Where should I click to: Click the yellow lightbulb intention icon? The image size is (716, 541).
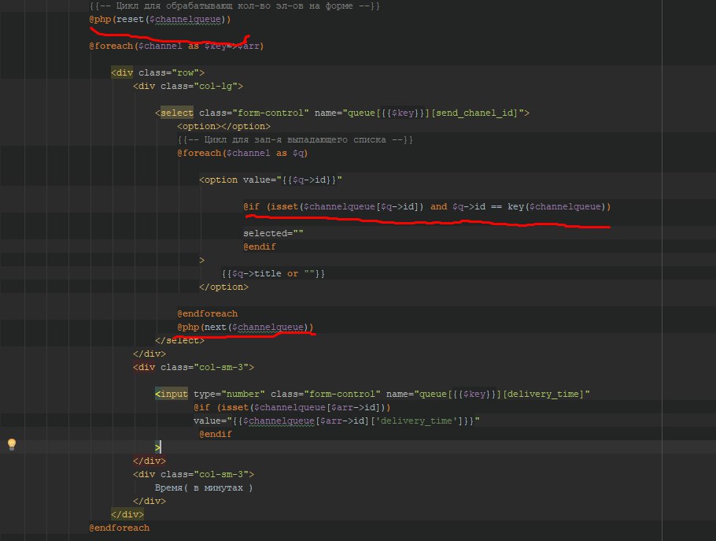[12, 444]
